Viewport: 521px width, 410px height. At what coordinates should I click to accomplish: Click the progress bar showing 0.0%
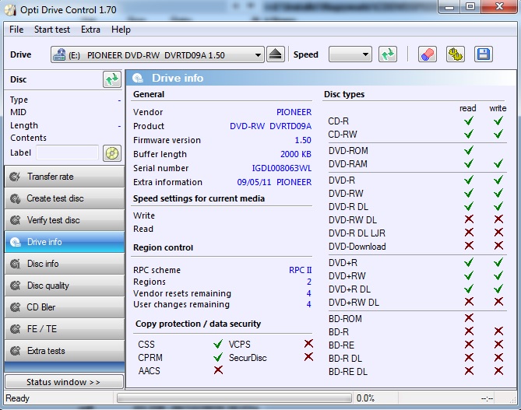click(x=234, y=398)
